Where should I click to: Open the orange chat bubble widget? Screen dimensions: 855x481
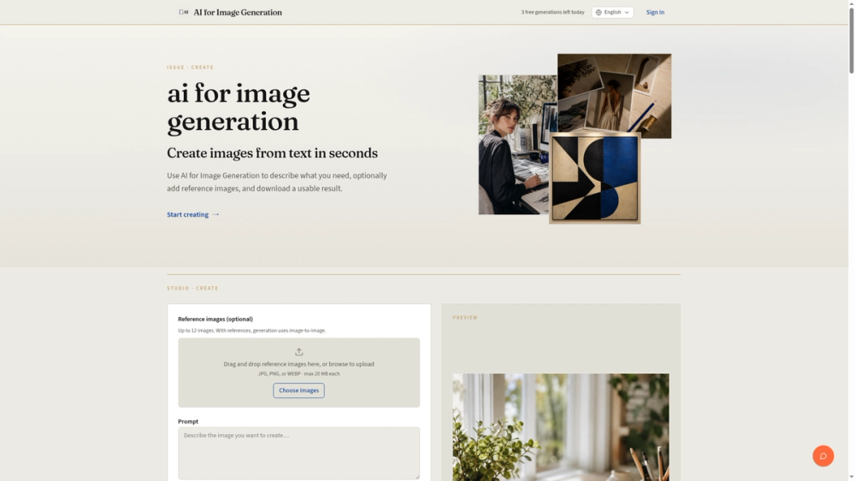(x=823, y=456)
